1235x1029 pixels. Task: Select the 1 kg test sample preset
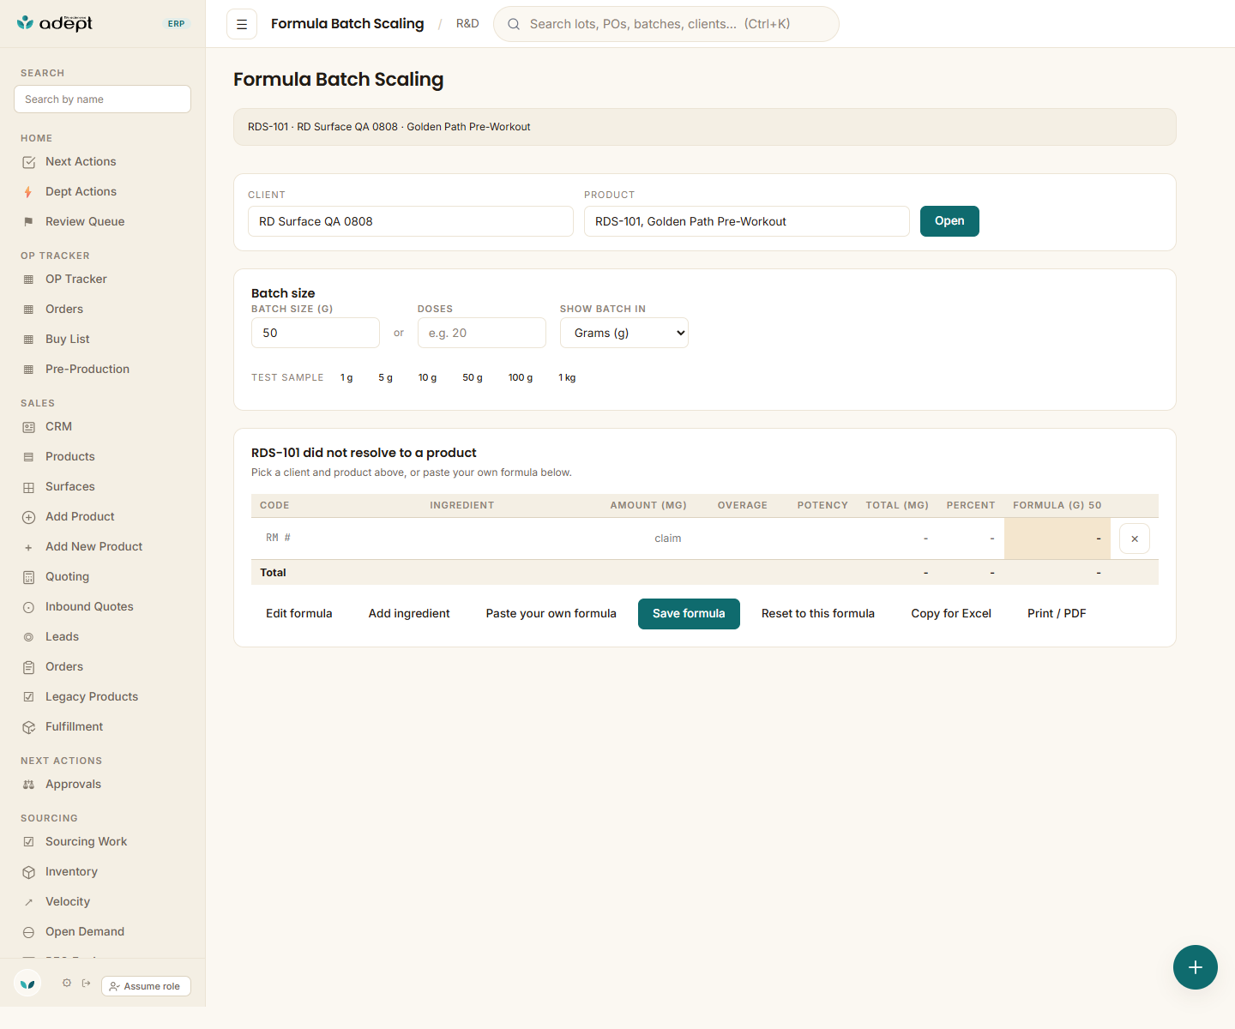pos(567,378)
